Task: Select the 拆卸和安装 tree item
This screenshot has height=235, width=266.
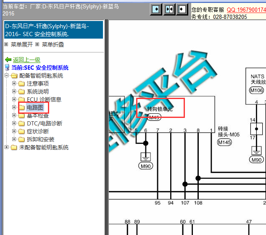Action: point(40,139)
